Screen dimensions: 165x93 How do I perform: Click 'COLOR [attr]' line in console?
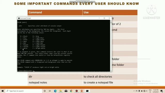click(22, 22)
